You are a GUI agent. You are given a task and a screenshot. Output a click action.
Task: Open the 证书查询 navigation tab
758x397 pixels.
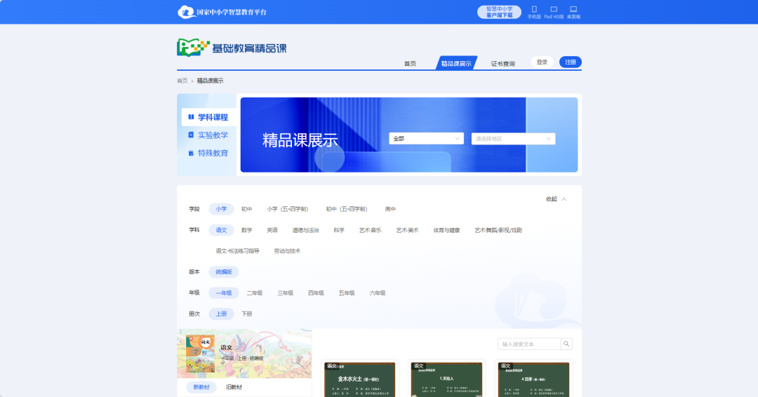503,63
